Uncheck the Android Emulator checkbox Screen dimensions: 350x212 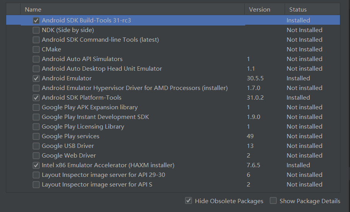(36, 78)
